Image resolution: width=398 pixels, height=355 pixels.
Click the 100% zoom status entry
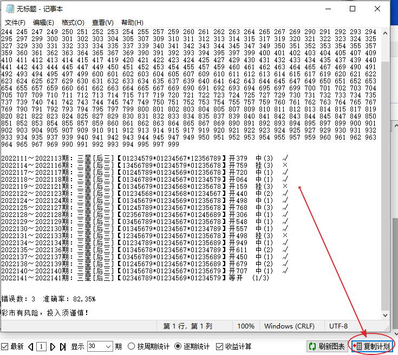coord(246,326)
